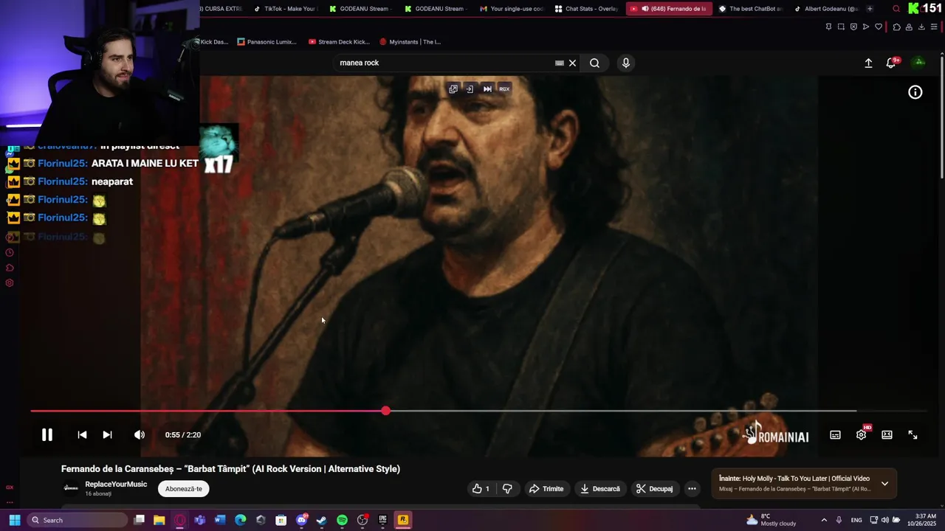Screen dimensions: 945x531
Task: Open player settings gear
Action: pos(861,435)
